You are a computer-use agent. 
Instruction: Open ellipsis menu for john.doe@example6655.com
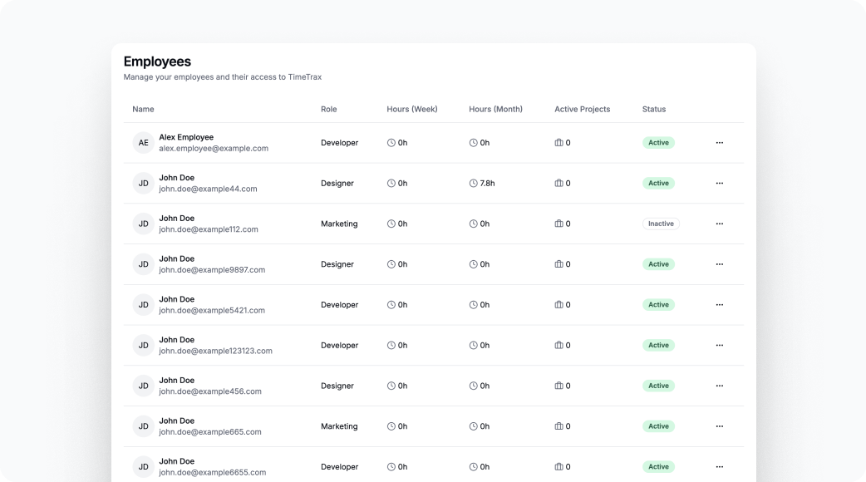(719, 466)
